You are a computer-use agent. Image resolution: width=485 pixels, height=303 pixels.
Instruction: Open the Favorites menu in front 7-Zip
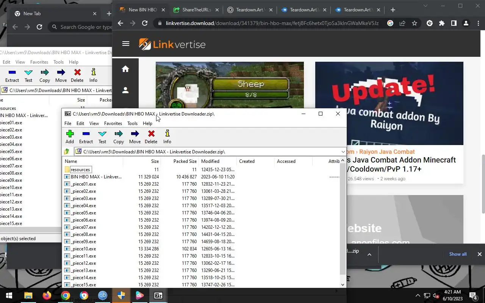[113, 123]
